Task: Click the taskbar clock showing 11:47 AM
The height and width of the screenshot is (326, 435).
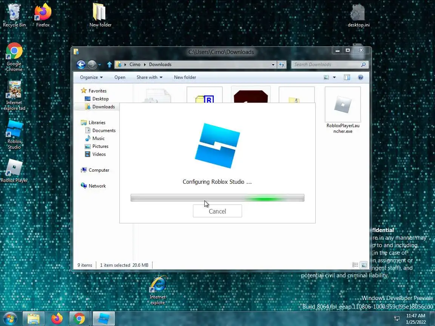Action: pyautogui.click(x=416, y=318)
